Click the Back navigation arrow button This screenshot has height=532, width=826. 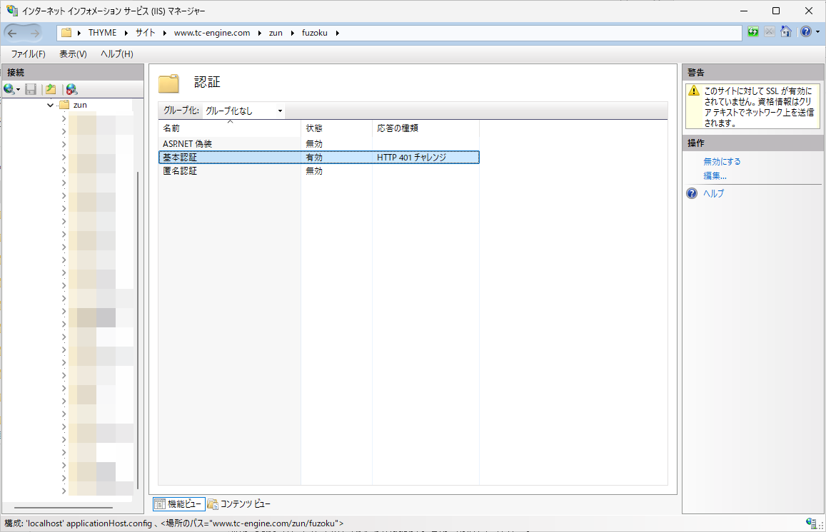tap(14, 33)
